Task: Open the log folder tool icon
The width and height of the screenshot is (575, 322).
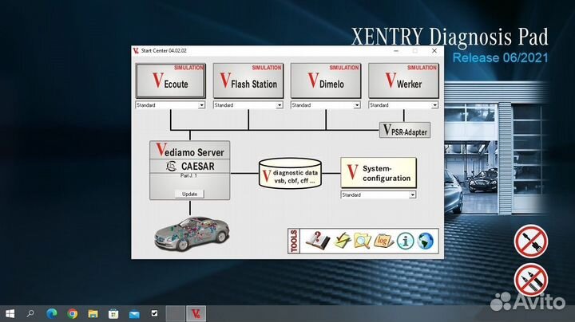Action: click(383, 241)
